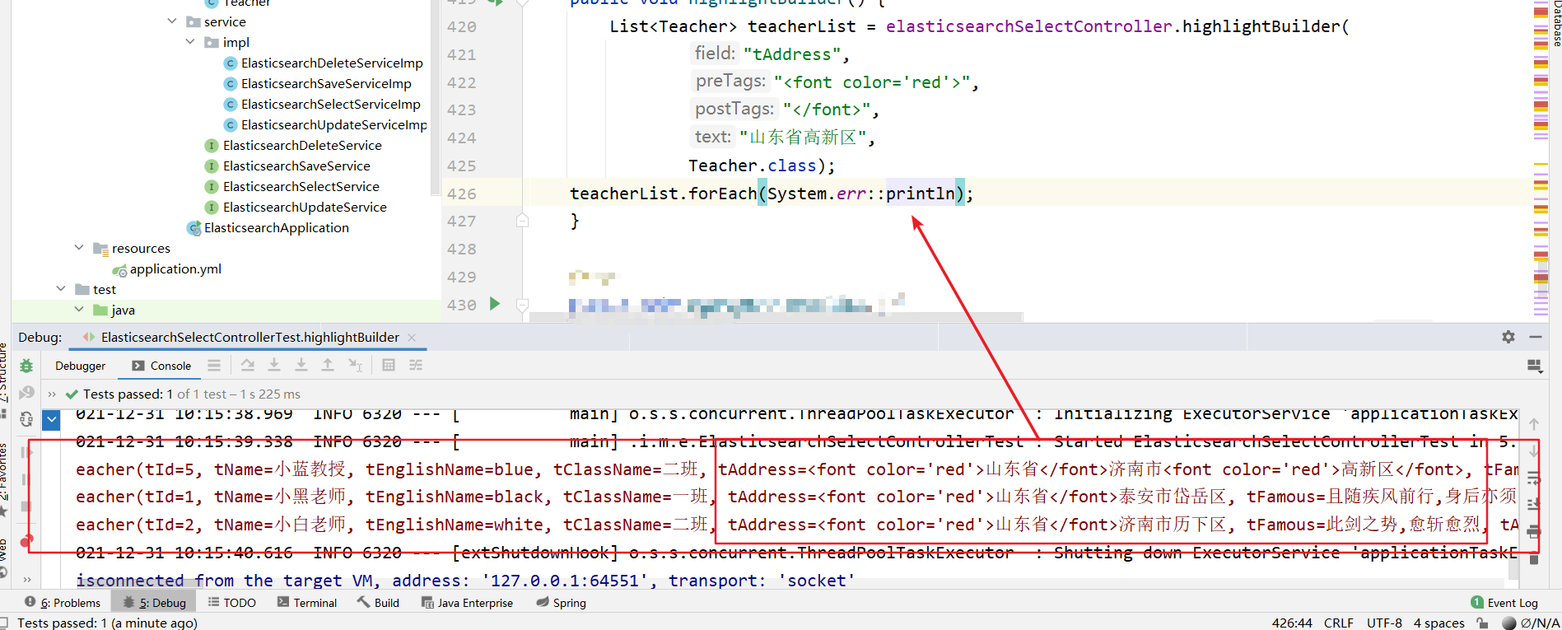
Task: Click the Evaluate Expression calculator icon
Action: (389, 365)
